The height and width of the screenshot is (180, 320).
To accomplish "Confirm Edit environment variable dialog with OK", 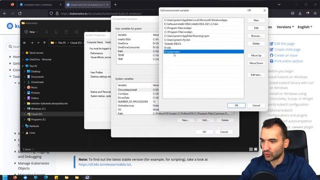I will (236, 105).
